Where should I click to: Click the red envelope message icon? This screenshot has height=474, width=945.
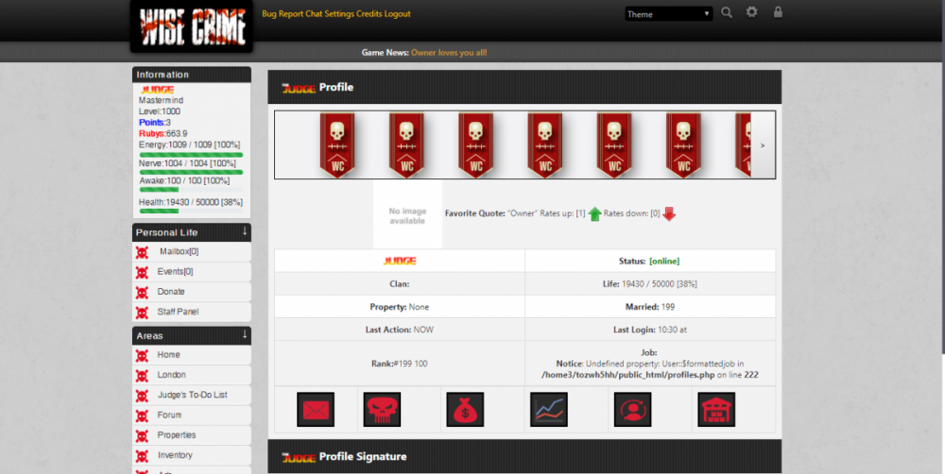coord(316,410)
